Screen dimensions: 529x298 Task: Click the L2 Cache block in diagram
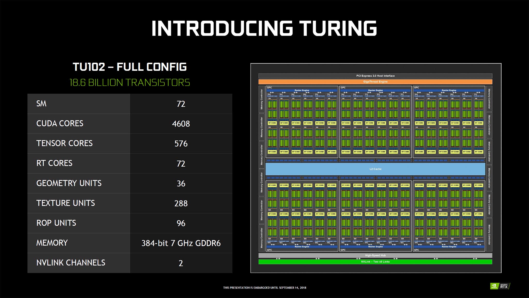(x=376, y=169)
